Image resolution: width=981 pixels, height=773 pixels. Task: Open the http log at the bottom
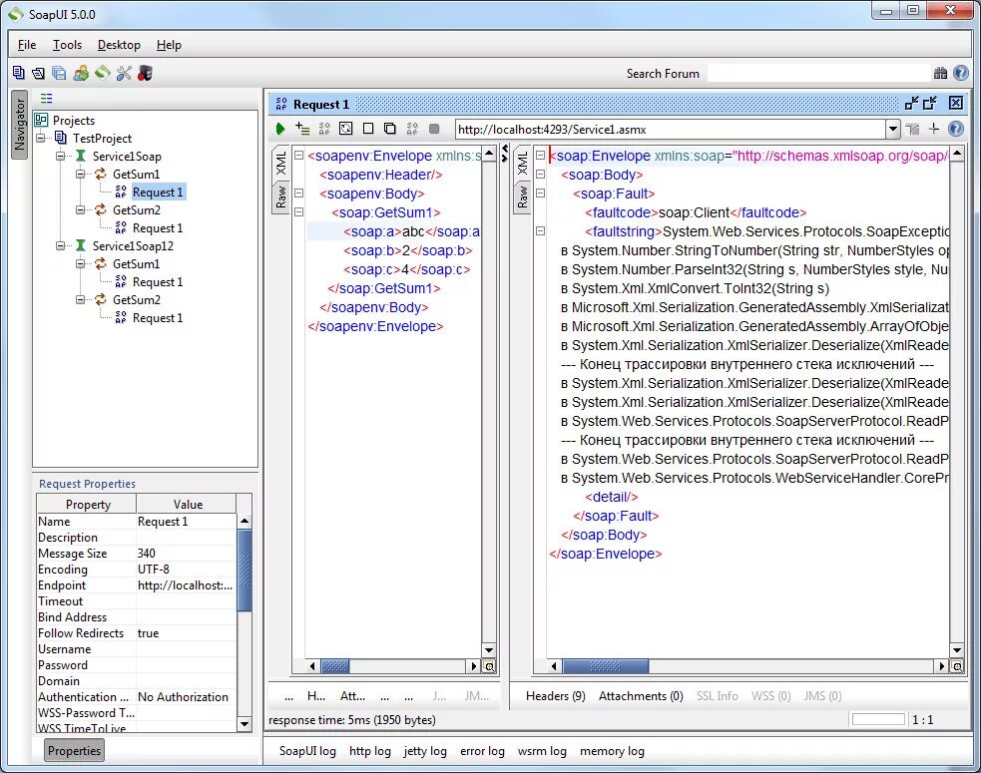(369, 751)
